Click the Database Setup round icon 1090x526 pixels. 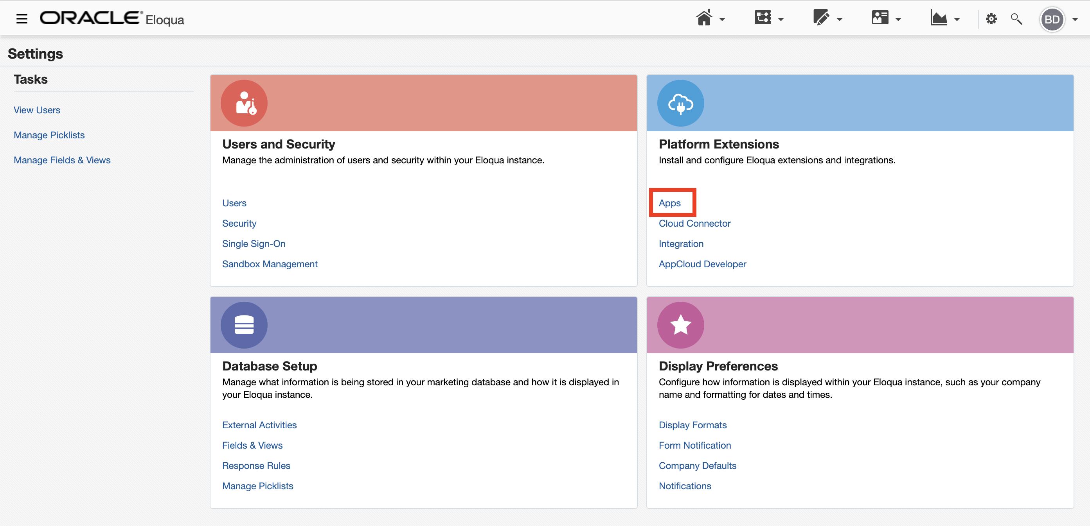pos(244,325)
